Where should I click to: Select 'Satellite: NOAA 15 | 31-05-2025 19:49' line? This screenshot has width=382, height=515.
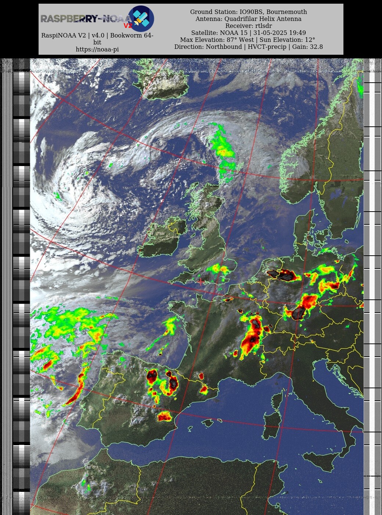249,33
